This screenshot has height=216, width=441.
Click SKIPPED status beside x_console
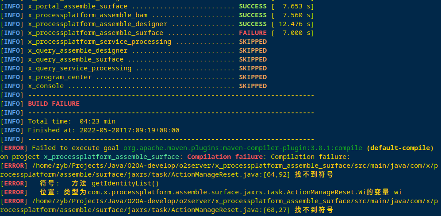[253, 86]
